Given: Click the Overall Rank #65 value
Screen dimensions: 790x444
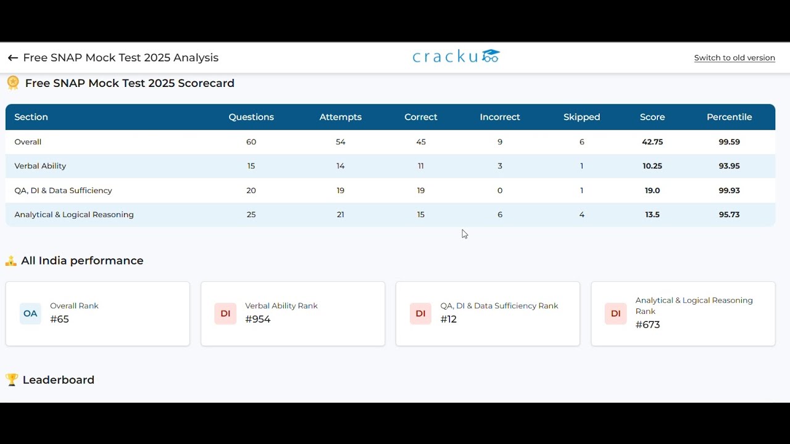Looking at the screenshot, I should coord(59,319).
